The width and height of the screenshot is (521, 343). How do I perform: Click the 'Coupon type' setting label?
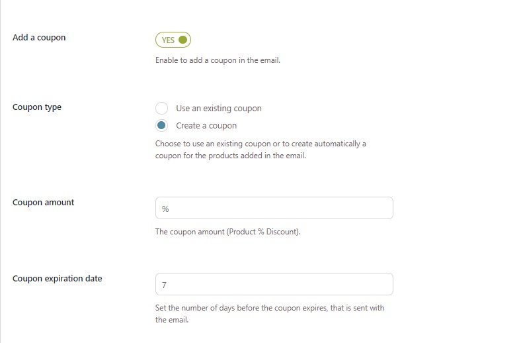37,107
